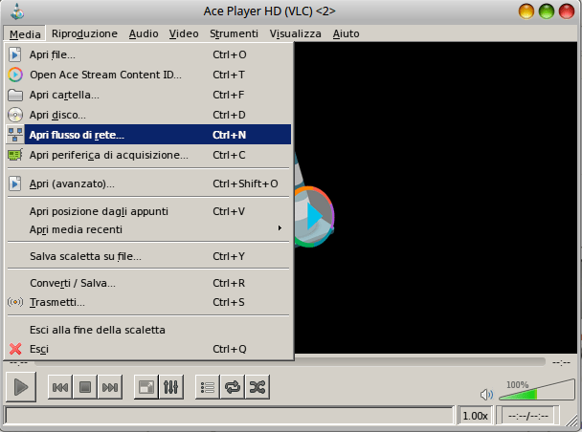
Task: Skip to the next track
Action: point(110,387)
